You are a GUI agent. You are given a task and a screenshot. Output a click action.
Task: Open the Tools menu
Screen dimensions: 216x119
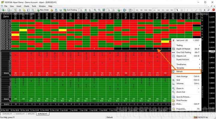tap(34, 6)
